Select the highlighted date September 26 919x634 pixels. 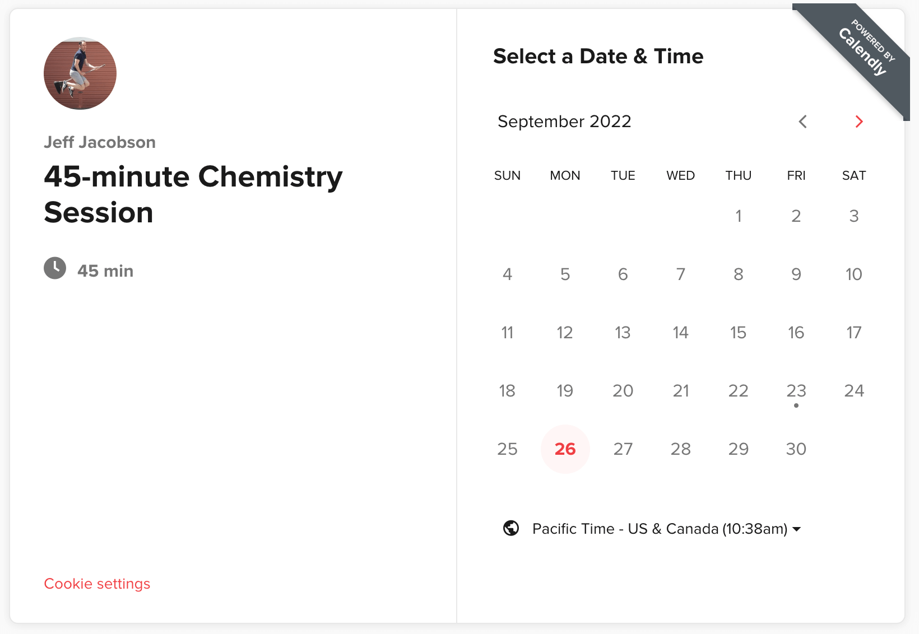tap(565, 449)
